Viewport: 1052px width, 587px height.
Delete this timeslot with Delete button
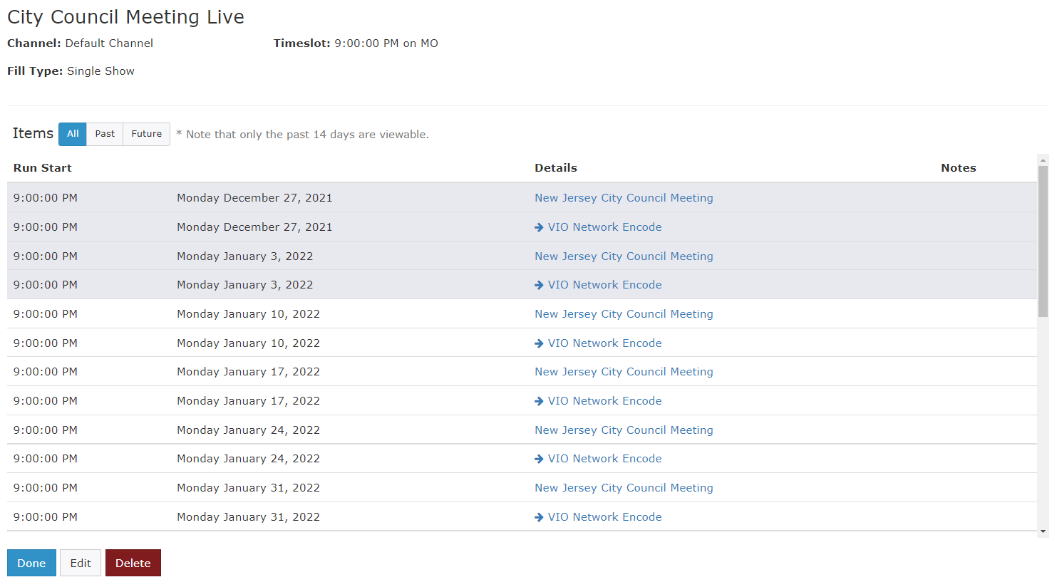tap(133, 563)
